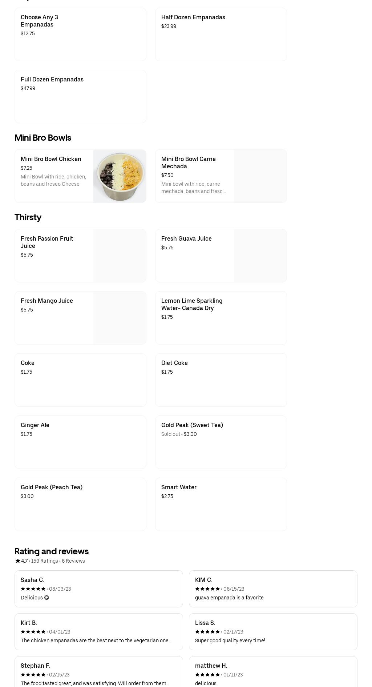Click the Fresh Passion Fruit Juice placeholder image

pos(120,256)
